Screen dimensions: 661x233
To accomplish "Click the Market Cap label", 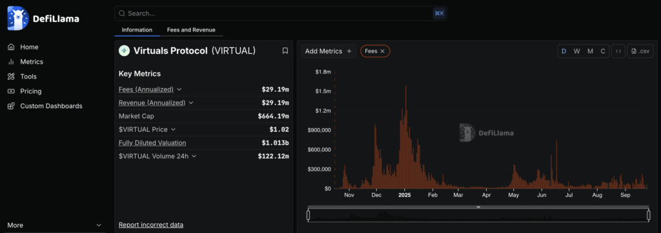I will [136, 116].
